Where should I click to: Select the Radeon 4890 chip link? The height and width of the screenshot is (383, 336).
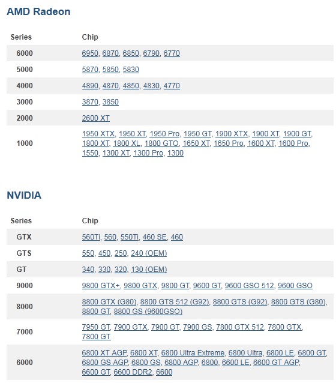click(90, 86)
